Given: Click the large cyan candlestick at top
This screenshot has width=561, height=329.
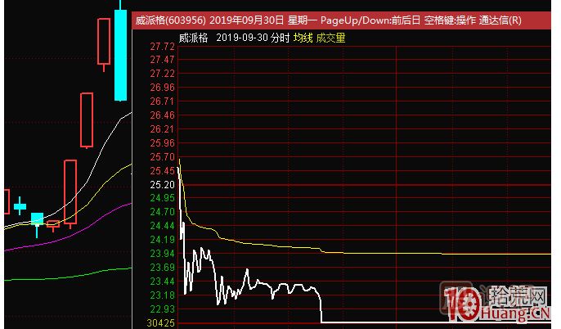Looking at the screenshot, I should 120,54.
